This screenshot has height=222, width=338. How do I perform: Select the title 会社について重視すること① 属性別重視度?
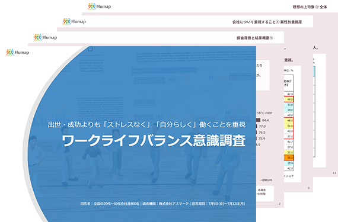tap(267, 22)
